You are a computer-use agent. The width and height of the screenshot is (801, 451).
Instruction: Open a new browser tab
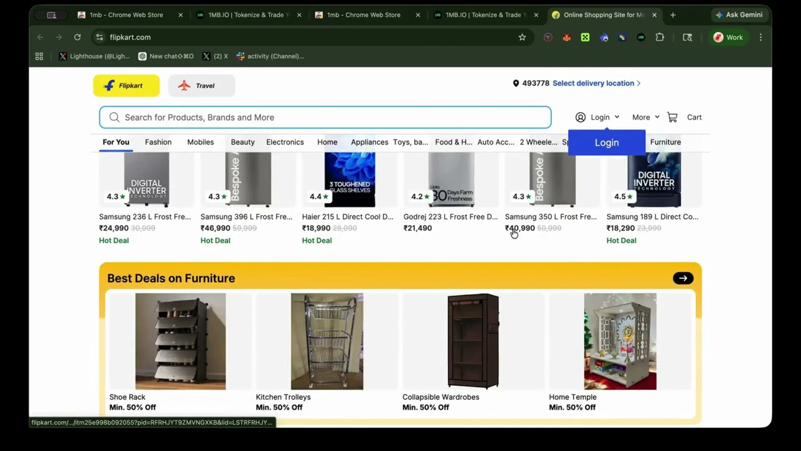tap(673, 14)
